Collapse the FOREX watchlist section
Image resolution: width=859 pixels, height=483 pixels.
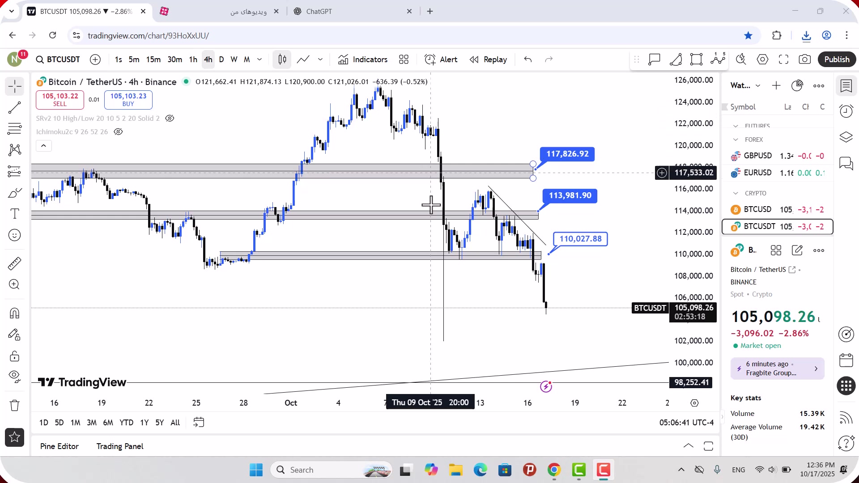[x=736, y=140]
